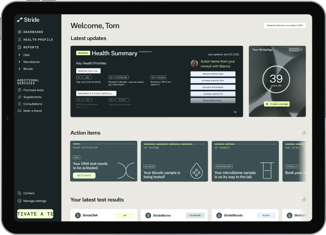Click the progress bar on In Transit card
The width and height of the screenshot is (326, 235).
pyautogui.click(x=245, y=144)
